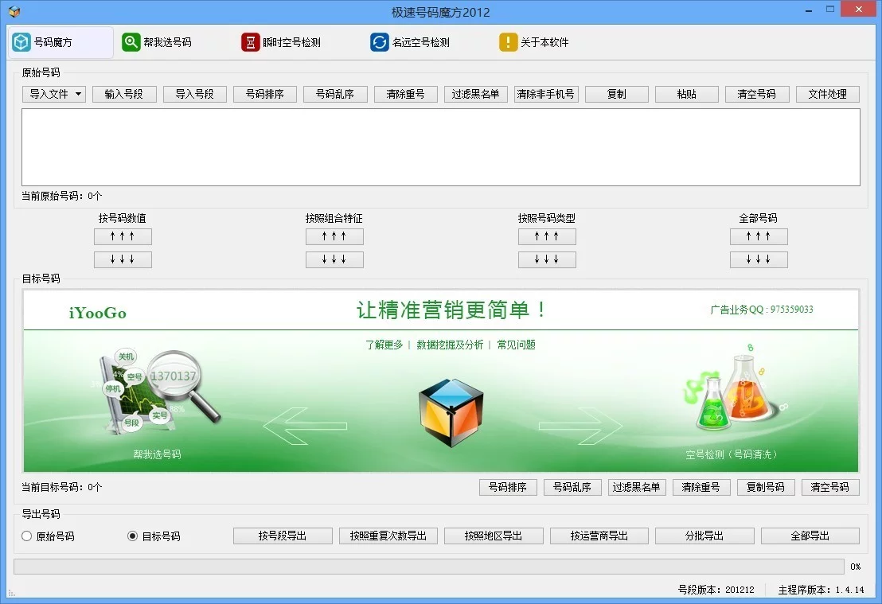Click the magnifier 帮我选号码 banner graphic
Image resolution: width=882 pixels, height=604 pixels.
click(x=158, y=392)
